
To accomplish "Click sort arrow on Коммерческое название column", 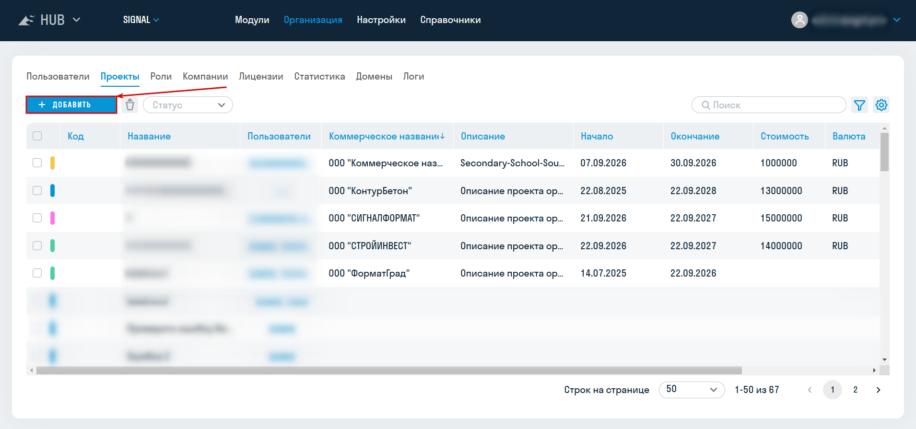I will tap(442, 136).
